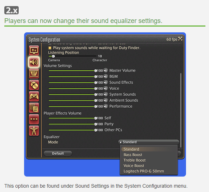Screen dimensions: 209x192
Task: Click the Default button
Action: [x=58, y=153]
